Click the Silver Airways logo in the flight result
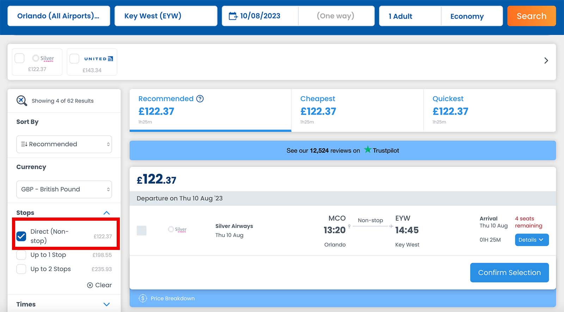The width and height of the screenshot is (564, 312). (x=177, y=230)
